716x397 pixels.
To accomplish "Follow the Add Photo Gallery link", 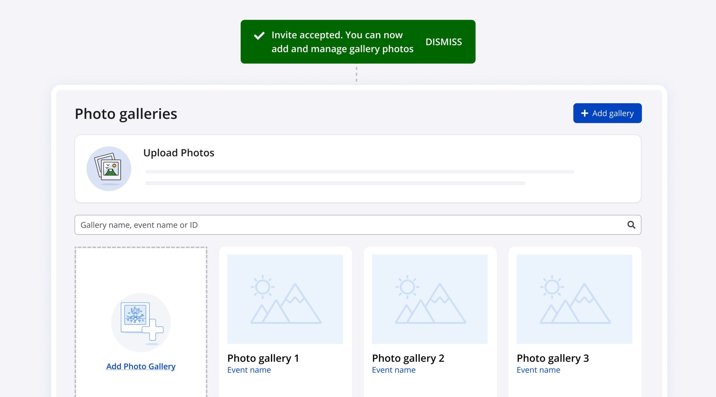I will (141, 366).
